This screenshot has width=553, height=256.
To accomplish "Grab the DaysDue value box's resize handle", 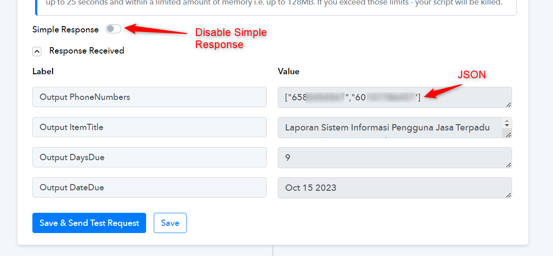I will (508, 165).
